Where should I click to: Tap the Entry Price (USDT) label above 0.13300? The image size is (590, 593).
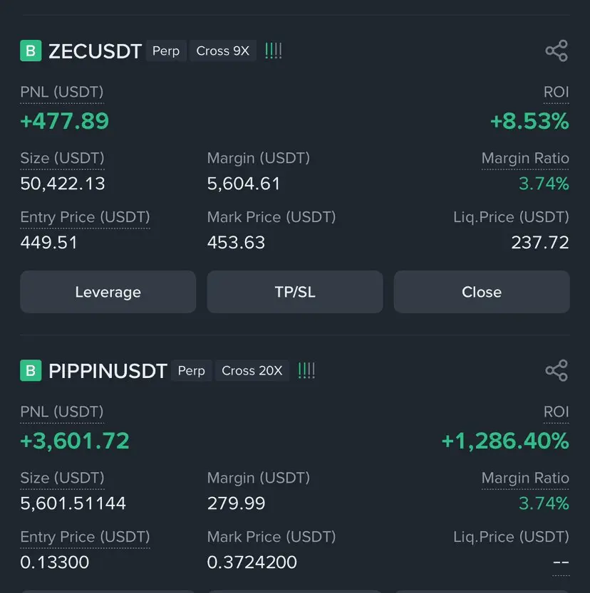(x=85, y=537)
